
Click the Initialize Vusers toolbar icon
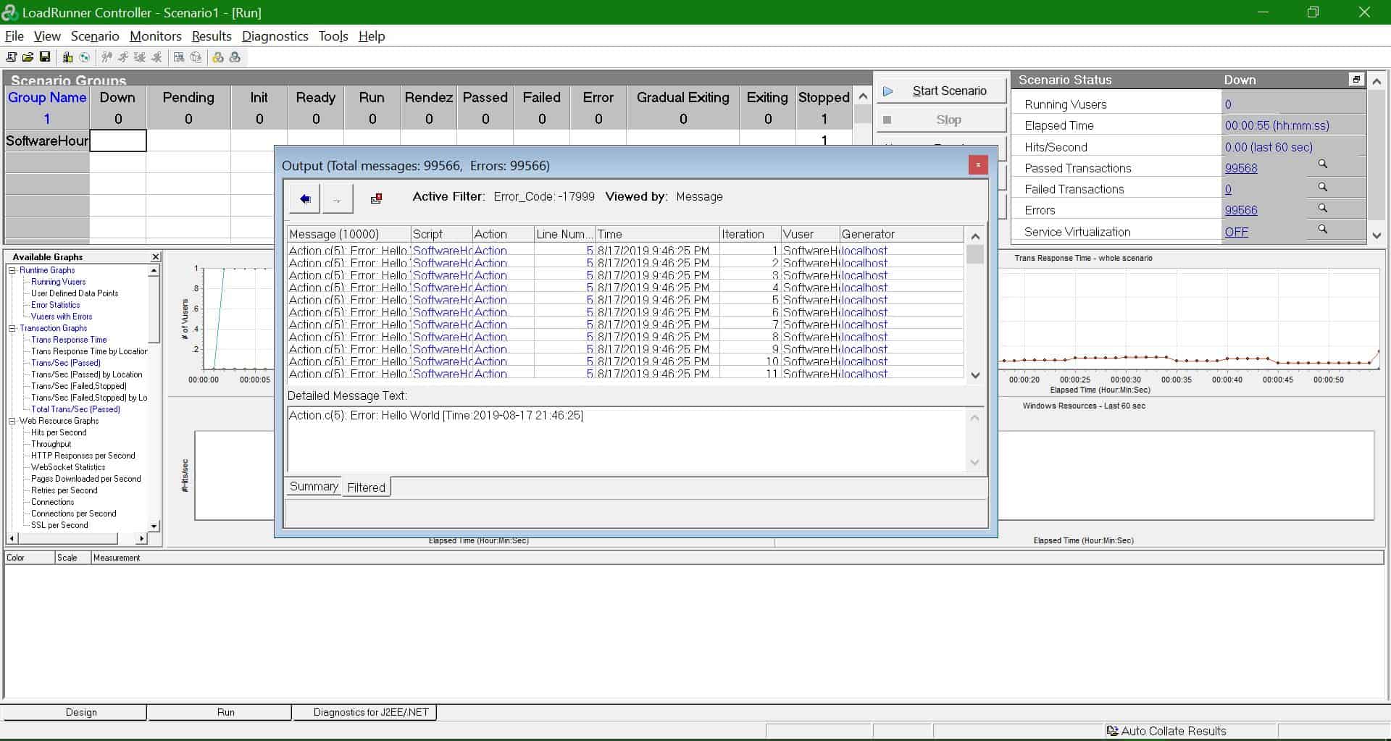coord(106,57)
